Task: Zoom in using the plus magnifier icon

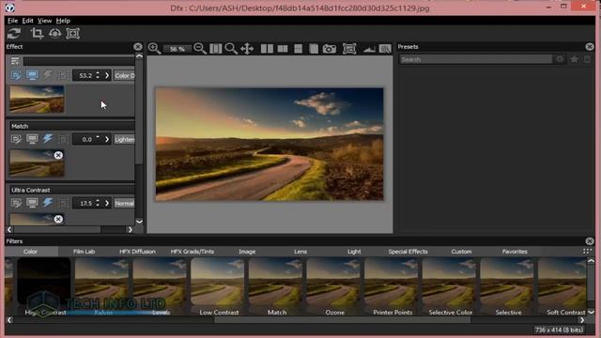Action: [x=154, y=49]
